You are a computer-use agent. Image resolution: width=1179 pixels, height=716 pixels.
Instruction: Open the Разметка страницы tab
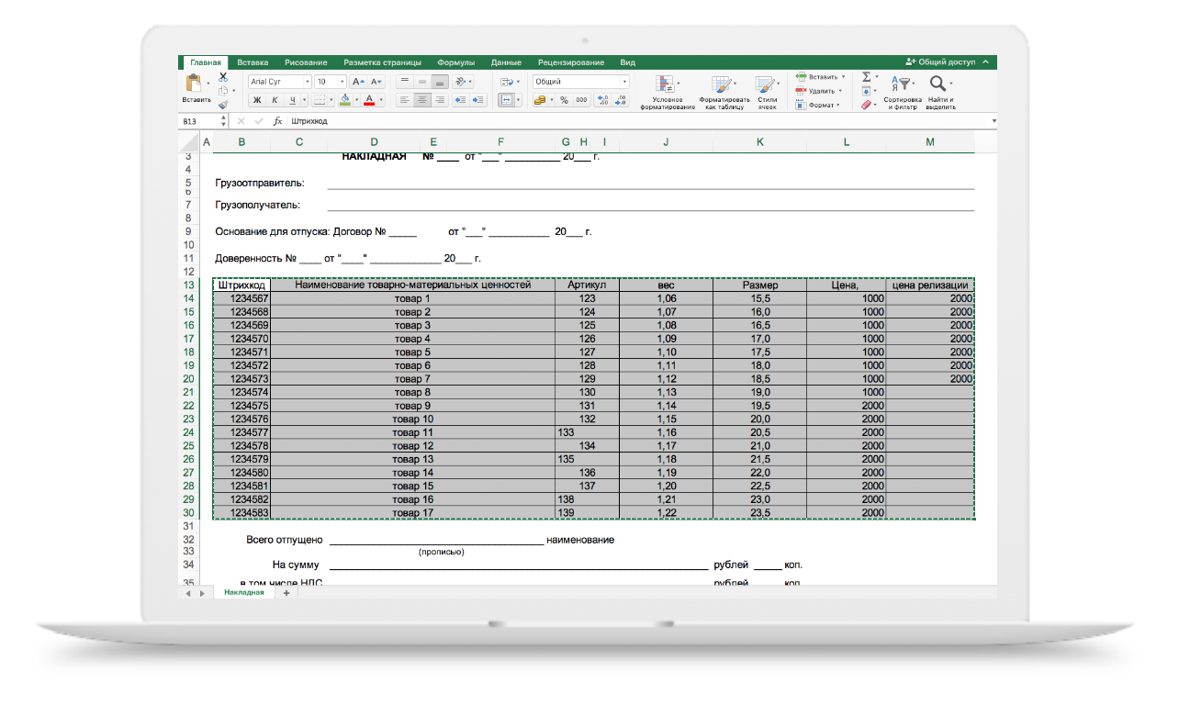382,62
